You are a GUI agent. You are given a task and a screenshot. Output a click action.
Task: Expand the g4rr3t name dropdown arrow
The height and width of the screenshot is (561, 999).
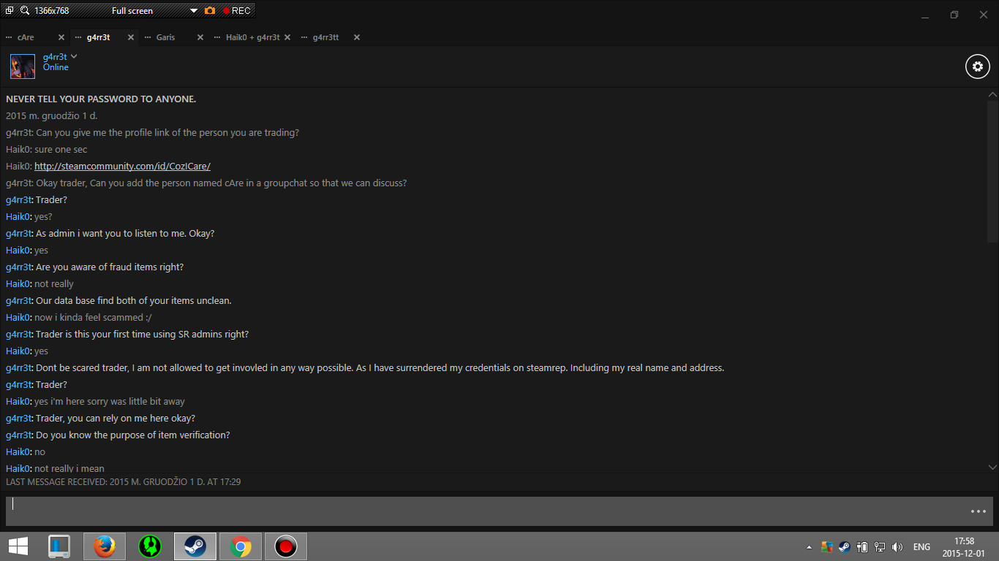coord(74,56)
